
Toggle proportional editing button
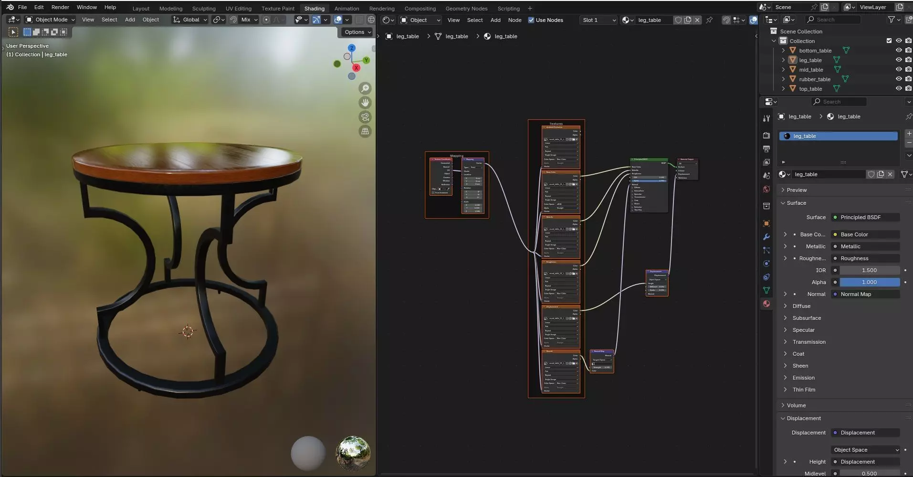(266, 20)
